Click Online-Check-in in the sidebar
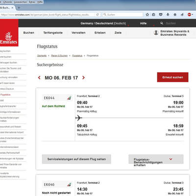196x196 pixels. pos(7,89)
